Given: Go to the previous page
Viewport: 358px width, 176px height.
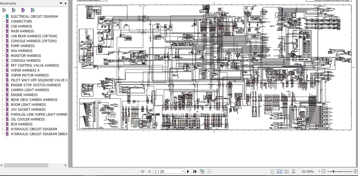Looking at the screenshot, I should tap(149, 171).
